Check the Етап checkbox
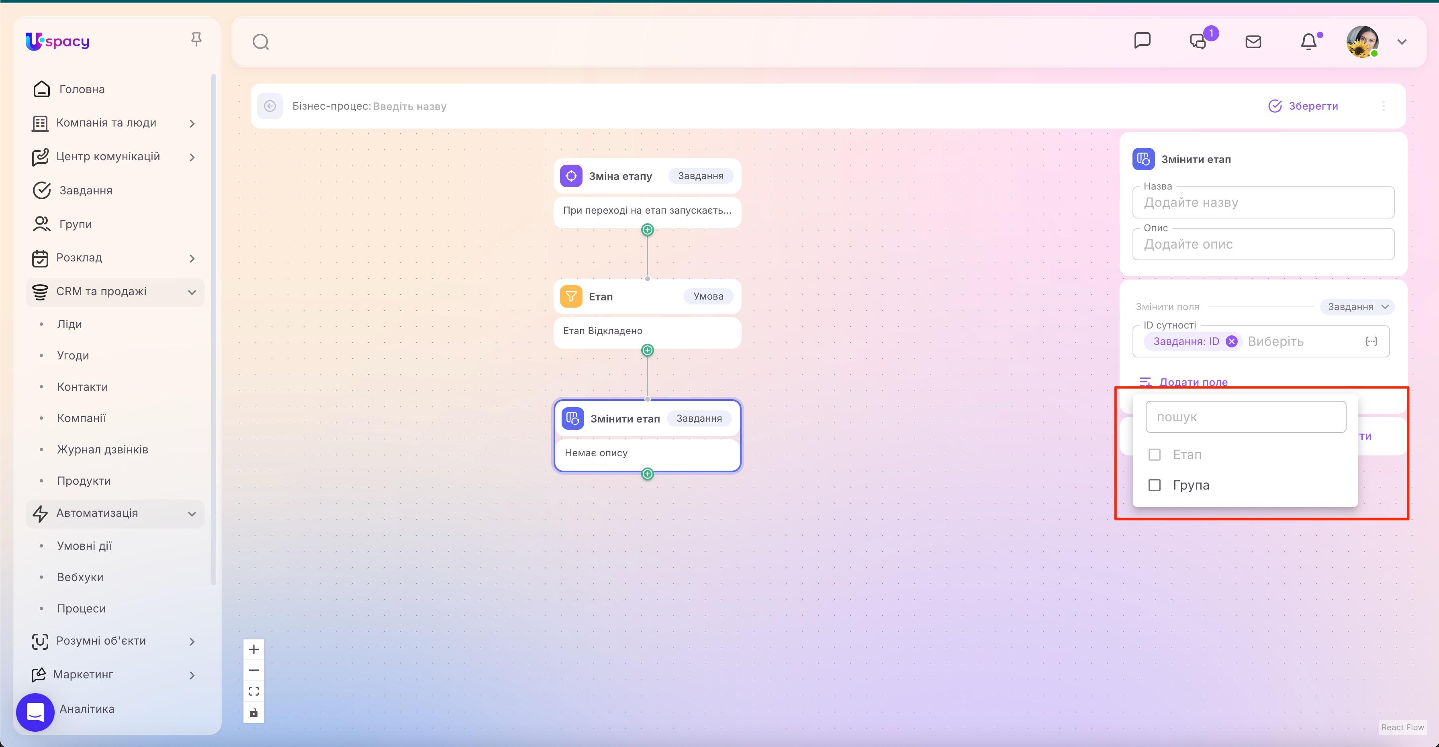Image resolution: width=1439 pixels, height=747 pixels. [1155, 455]
